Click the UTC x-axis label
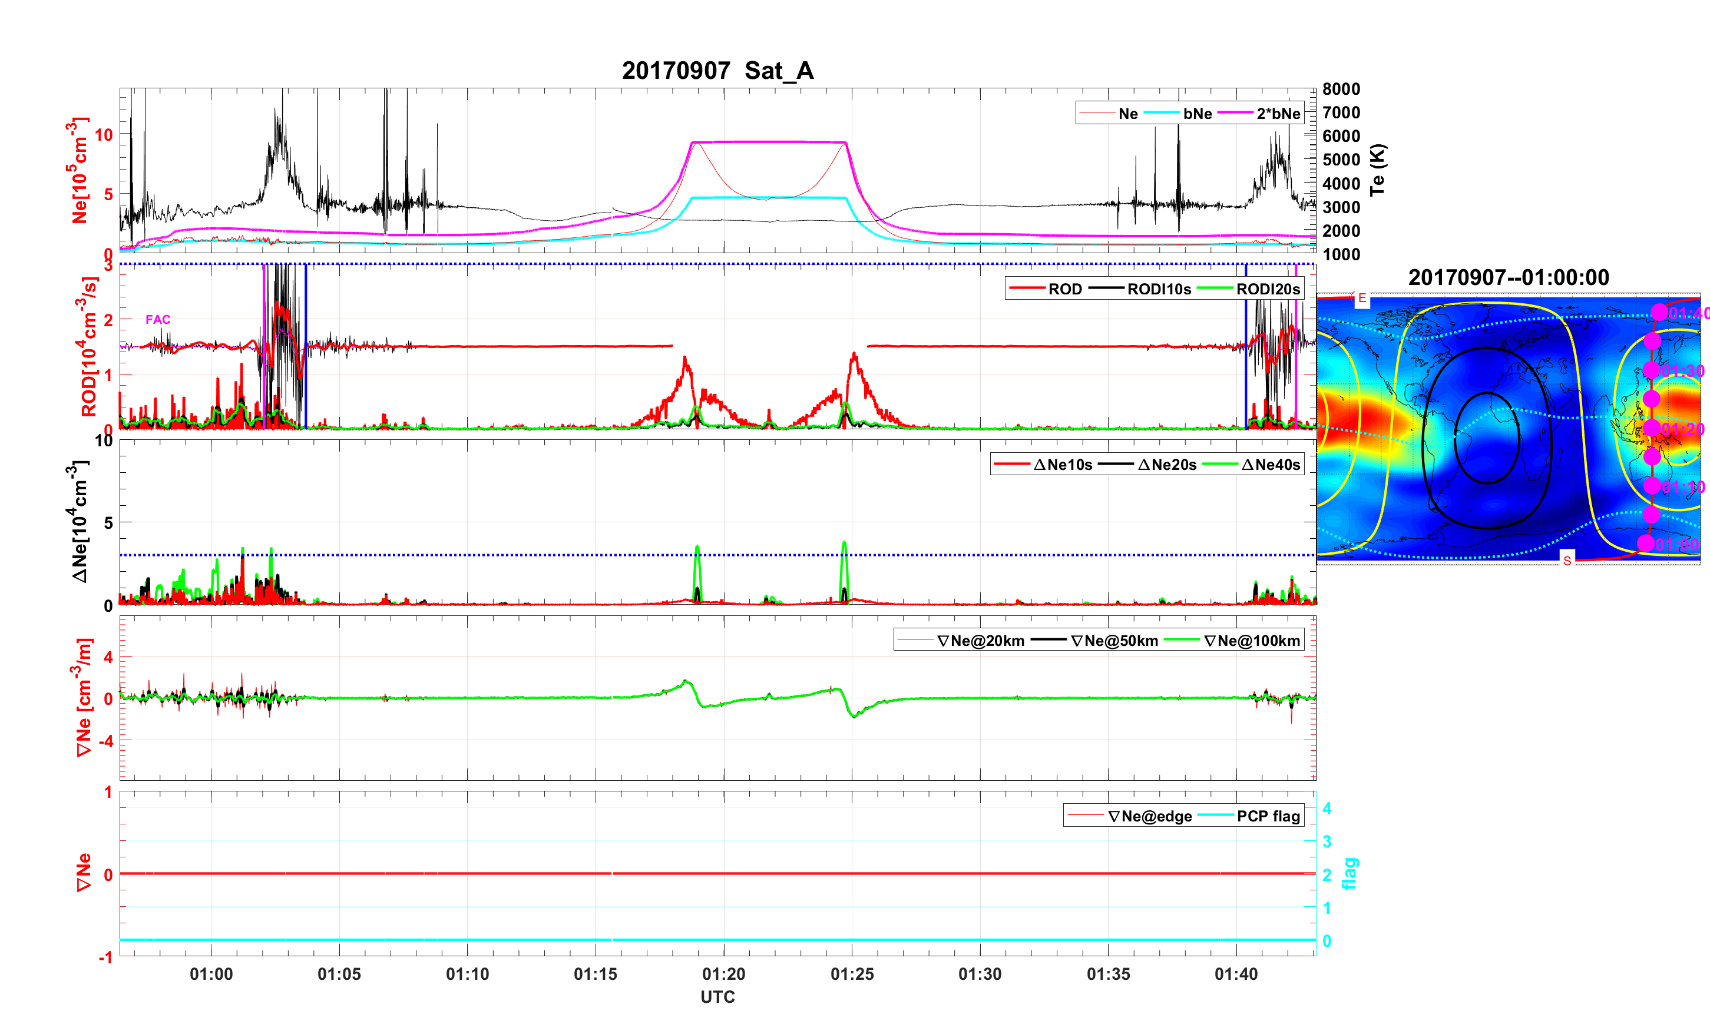The image size is (1710, 1034). 717,996
